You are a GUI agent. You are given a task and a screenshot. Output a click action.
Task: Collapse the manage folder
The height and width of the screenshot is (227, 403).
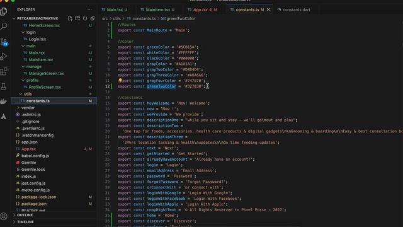coord(33,66)
